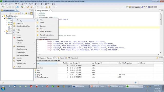Click the highlighted rightmost SVN Repositories toolbar icon

32,14
